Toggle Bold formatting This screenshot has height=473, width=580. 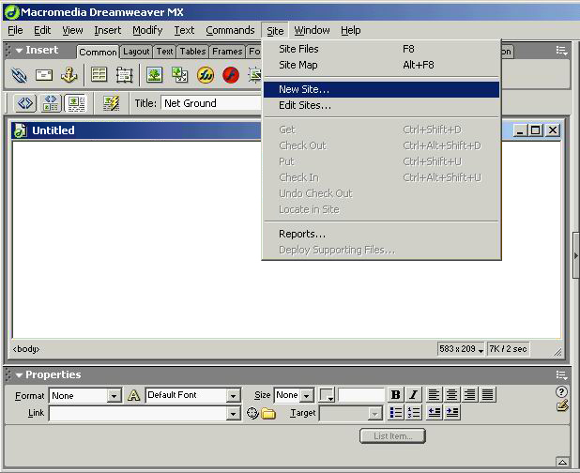click(x=395, y=394)
